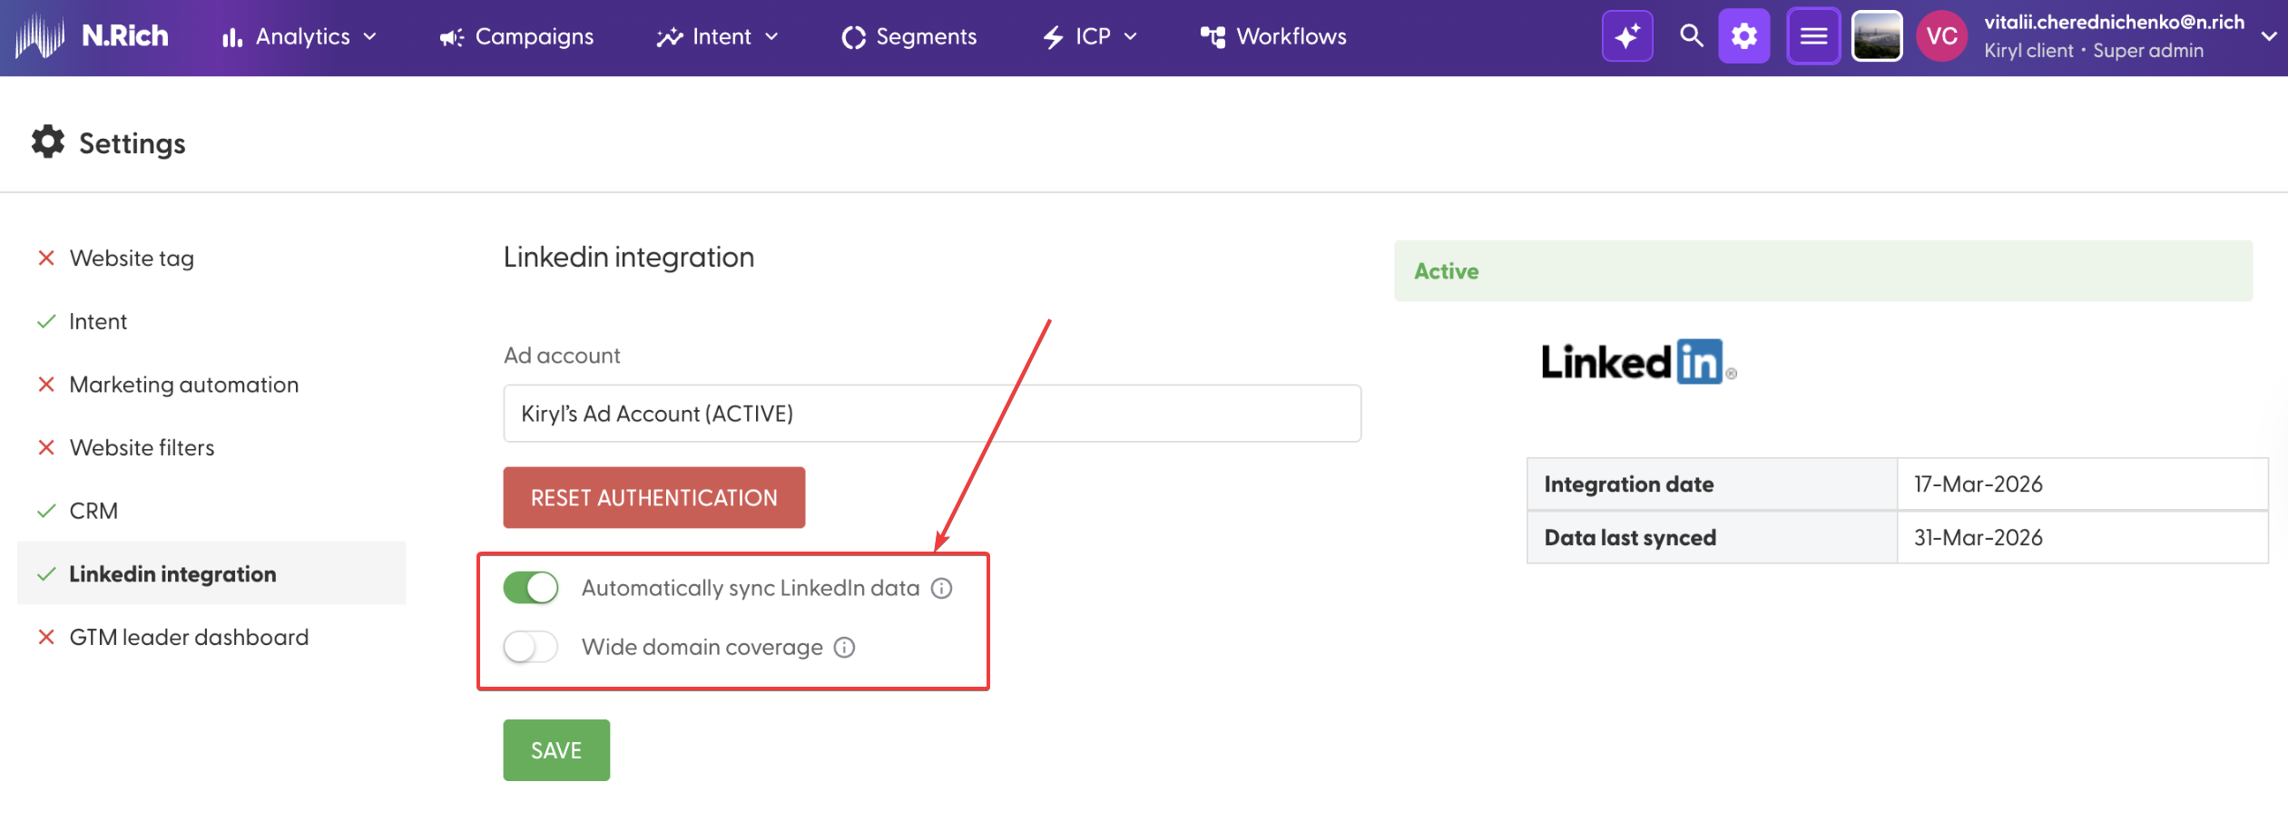Click the landscape thumbnail image

(x=1876, y=36)
